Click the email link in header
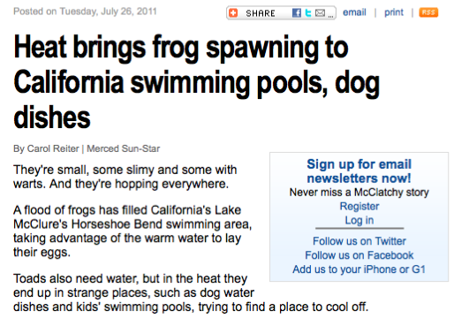 354,12
